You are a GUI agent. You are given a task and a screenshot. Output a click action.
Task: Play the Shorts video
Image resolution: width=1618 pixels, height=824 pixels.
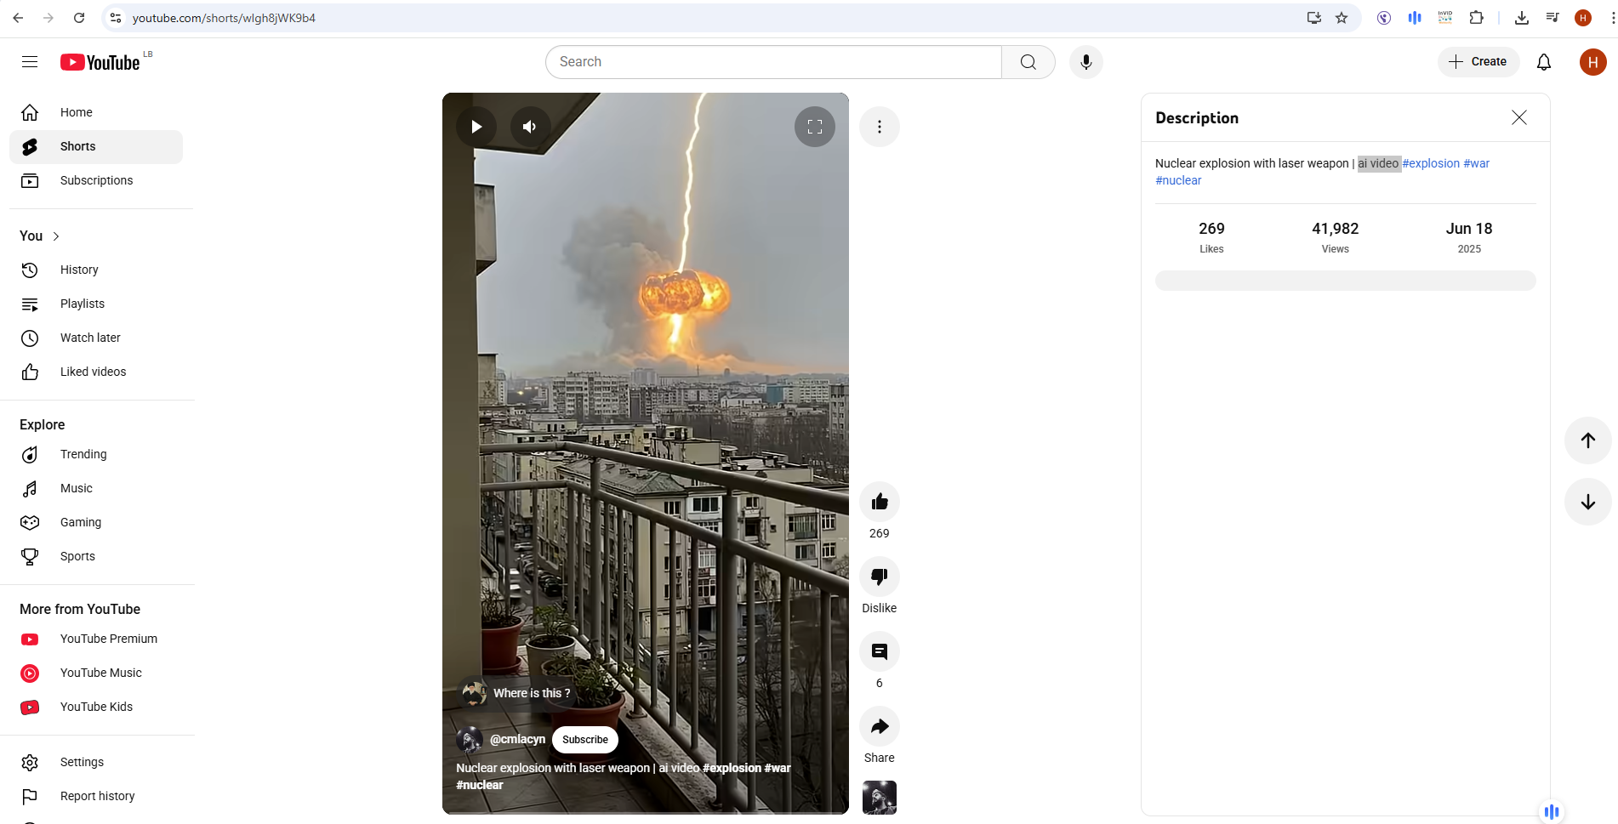pos(476,127)
